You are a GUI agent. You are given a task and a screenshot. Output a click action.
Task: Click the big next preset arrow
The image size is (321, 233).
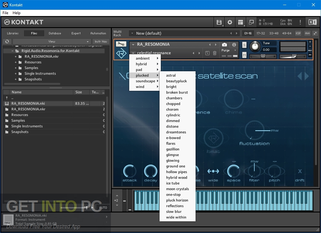306,76
